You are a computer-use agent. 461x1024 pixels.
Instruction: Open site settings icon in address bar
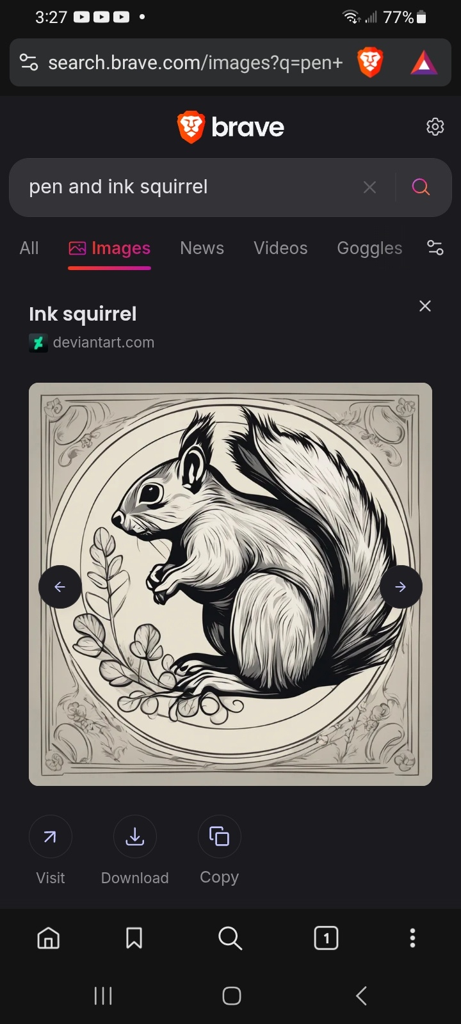click(x=29, y=62)
